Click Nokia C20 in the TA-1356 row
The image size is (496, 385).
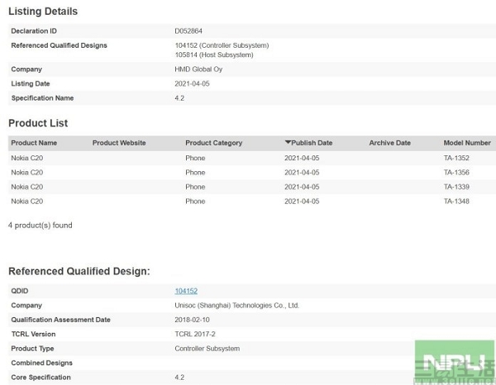[x=27, y=173]
